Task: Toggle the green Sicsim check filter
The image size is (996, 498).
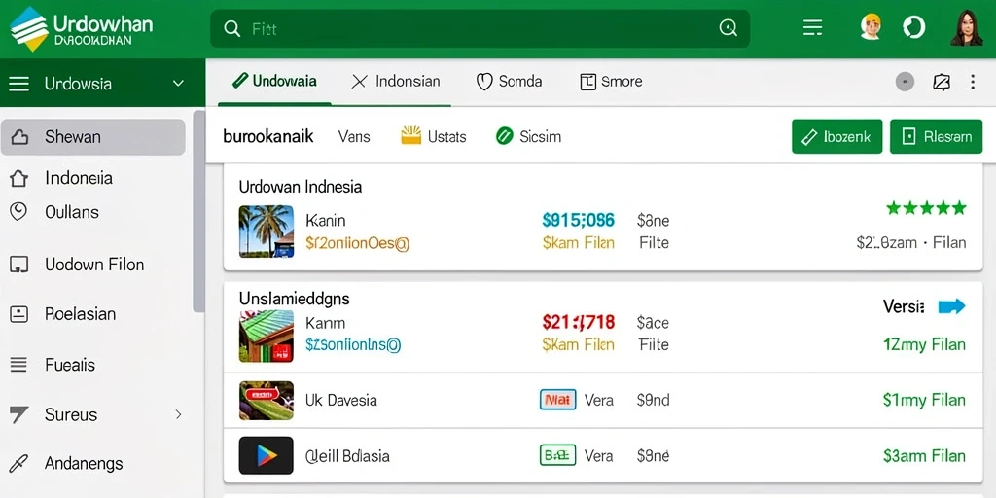Action: point(528,136)
